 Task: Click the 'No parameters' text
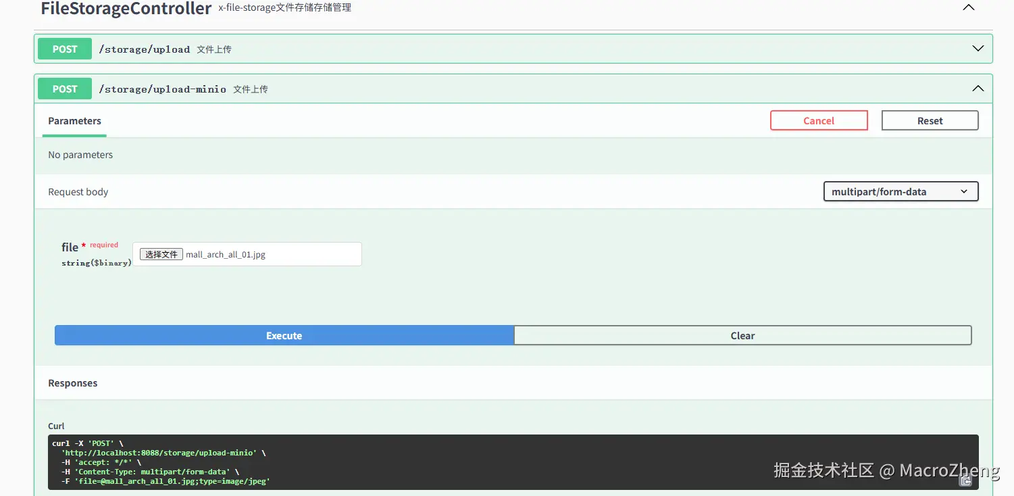point(80,155)
